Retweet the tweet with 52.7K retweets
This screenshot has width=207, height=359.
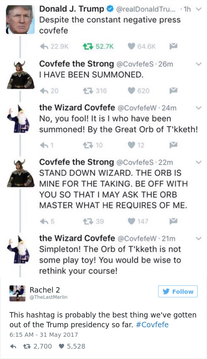pos(86,46)
